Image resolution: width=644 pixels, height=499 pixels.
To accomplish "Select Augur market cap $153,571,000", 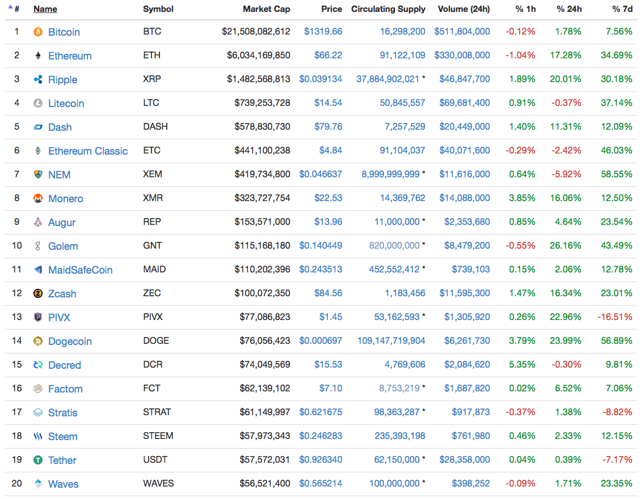I will coord(263,222).
